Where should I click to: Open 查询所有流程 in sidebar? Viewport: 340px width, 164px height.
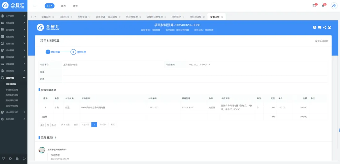(12, 106)
